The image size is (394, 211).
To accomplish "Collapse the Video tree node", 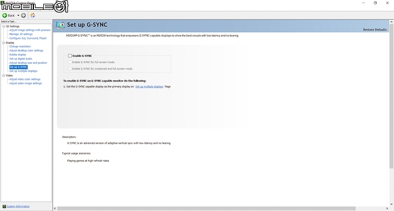I will 3,75.
